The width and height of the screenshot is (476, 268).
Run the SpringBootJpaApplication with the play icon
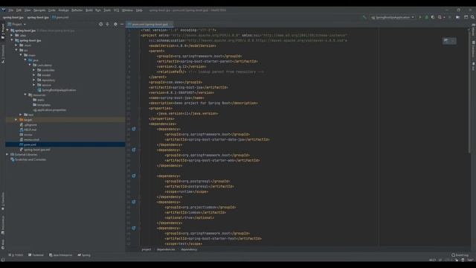coord(420,17)
